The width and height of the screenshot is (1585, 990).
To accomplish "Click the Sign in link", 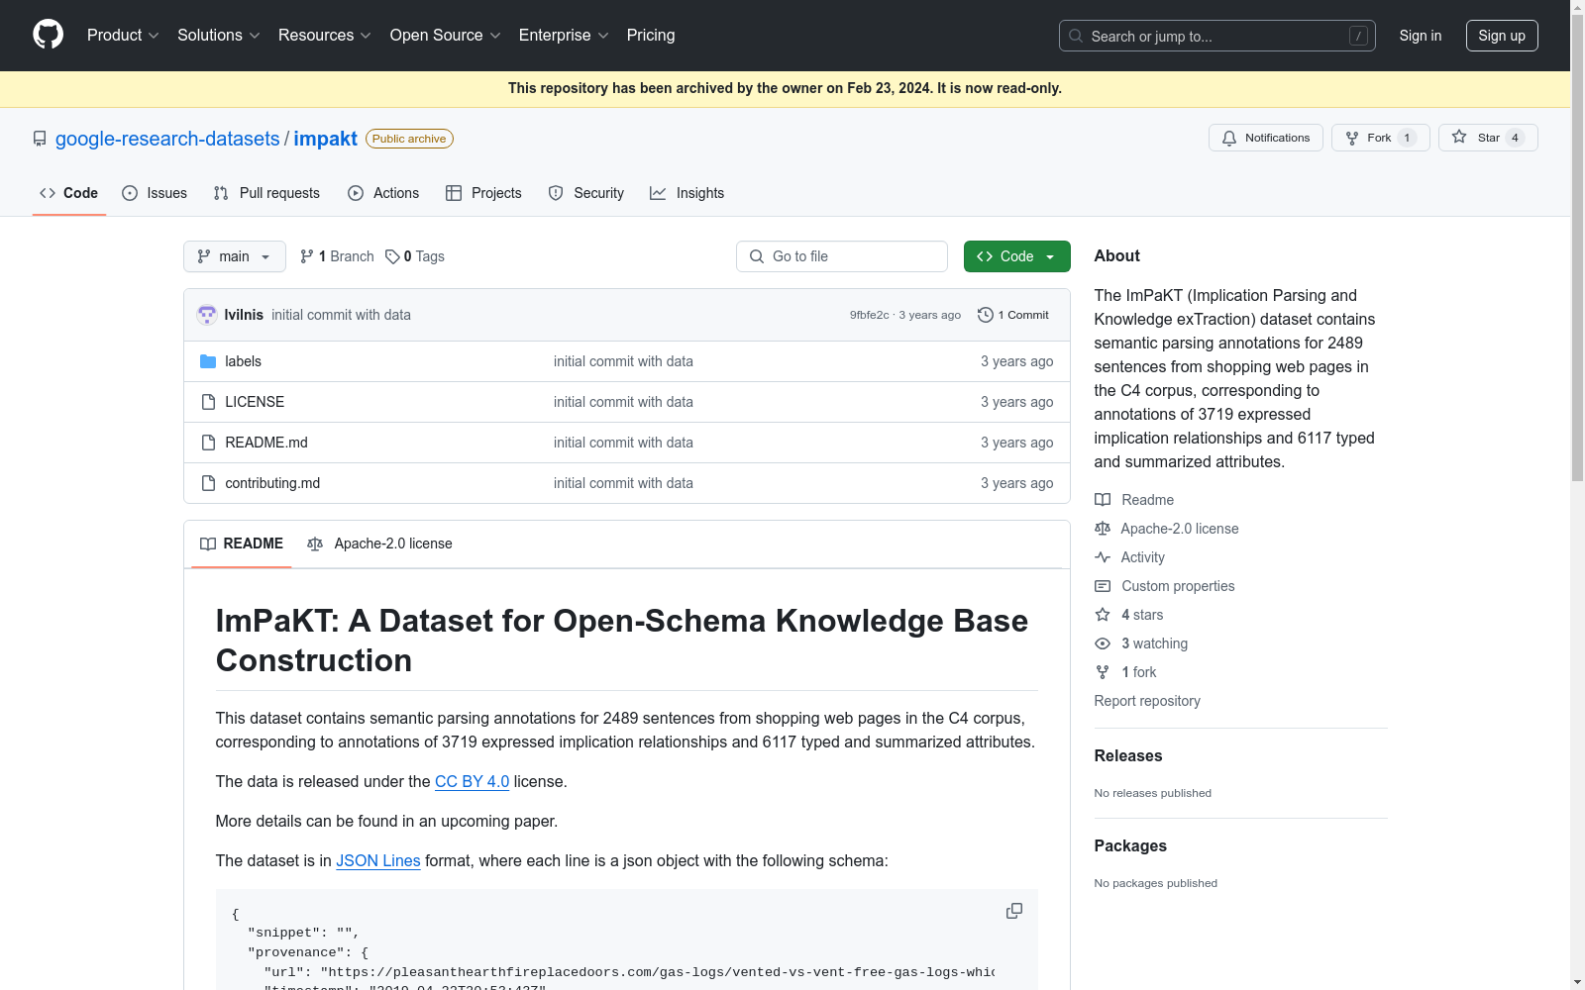I will click(1421, 36).
